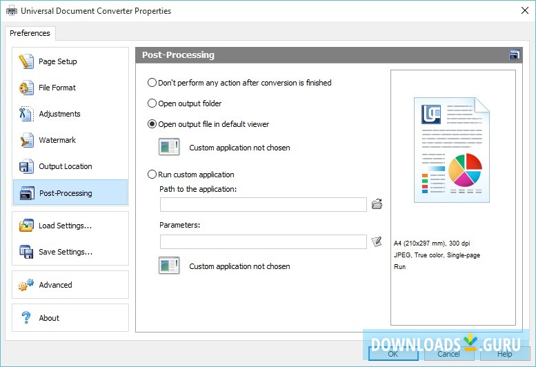This screenshot has width=536, height=367.
Task: Select "Don't perform any action" radio option
Action: tap(152, 83)
